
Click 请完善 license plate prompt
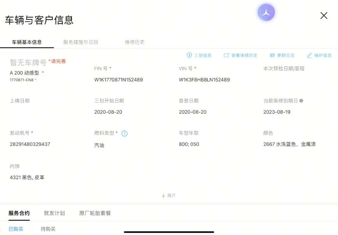pyautogui.click(x=58, y=61)
